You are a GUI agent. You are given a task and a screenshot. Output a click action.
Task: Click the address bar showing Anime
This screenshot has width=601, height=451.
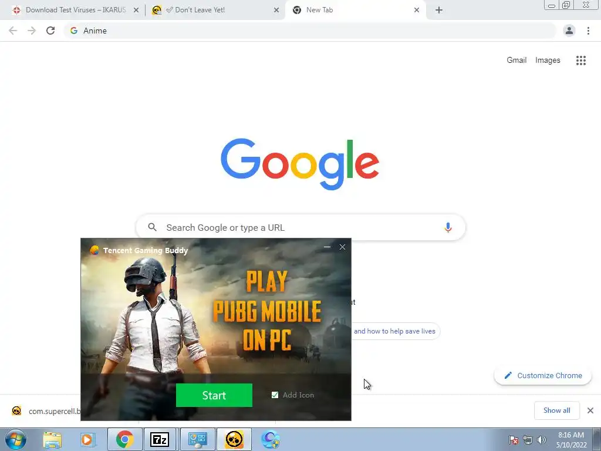310,31
